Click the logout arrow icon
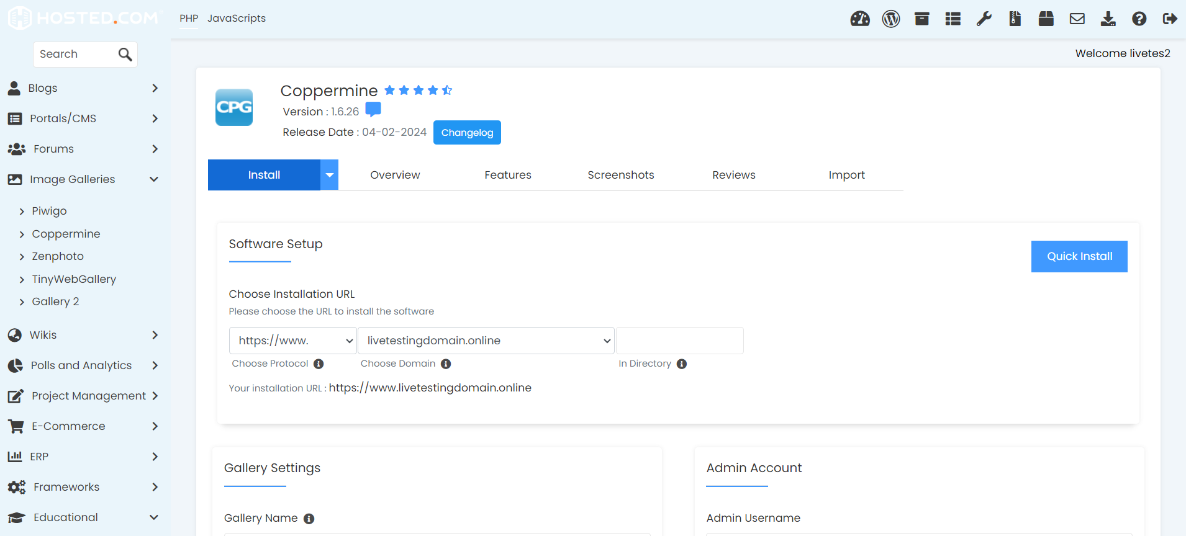Viewport: 1186px width, 536px height. pos(1170,19)
